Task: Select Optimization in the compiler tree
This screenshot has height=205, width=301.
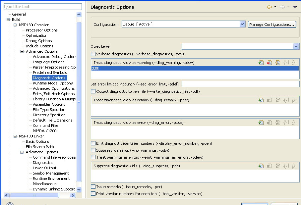Action: tap(36, 35)
